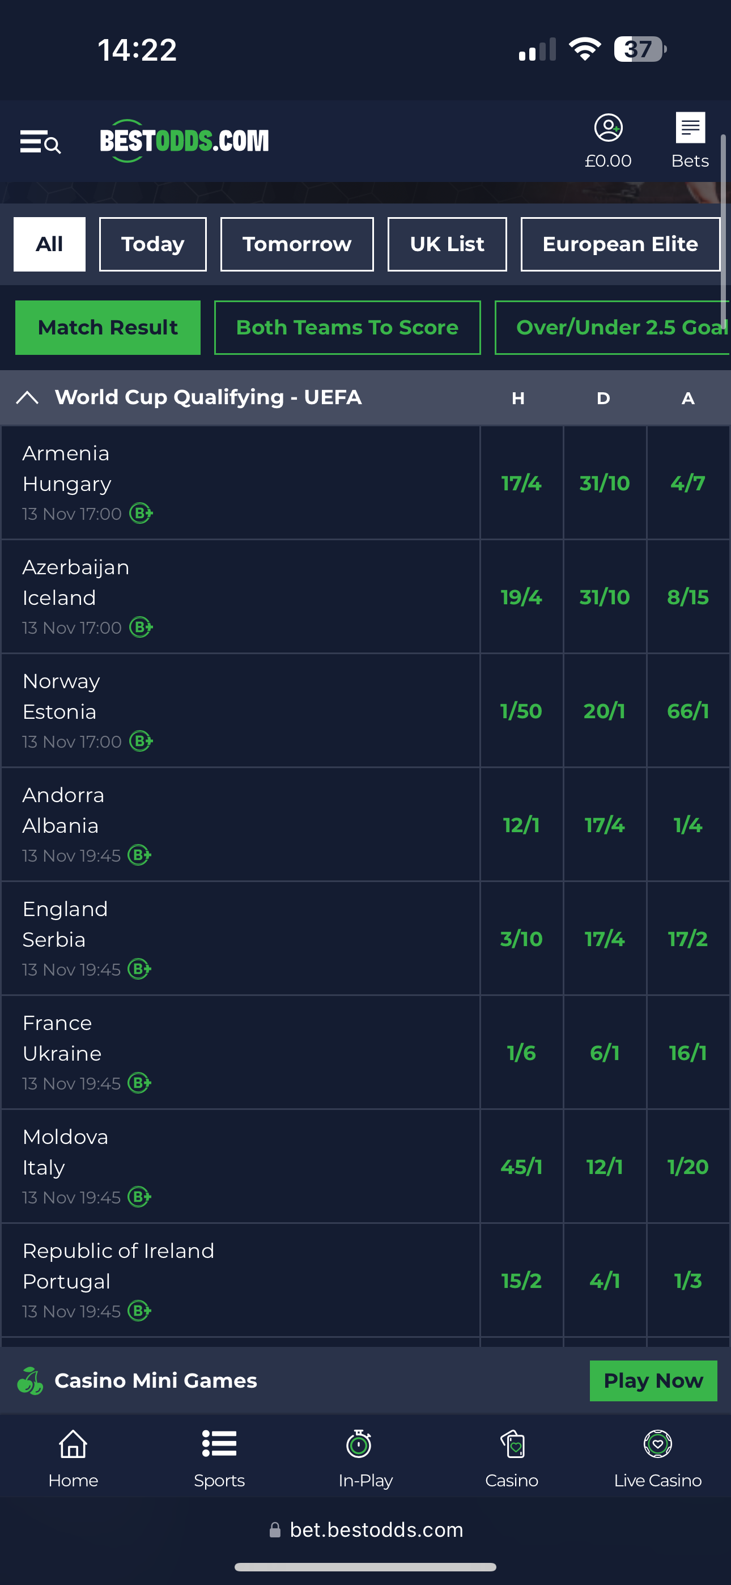This screenshot has width=731, height=1585.
Task: Select the European Elite filter tab
Action: click(x=619, y=244)
